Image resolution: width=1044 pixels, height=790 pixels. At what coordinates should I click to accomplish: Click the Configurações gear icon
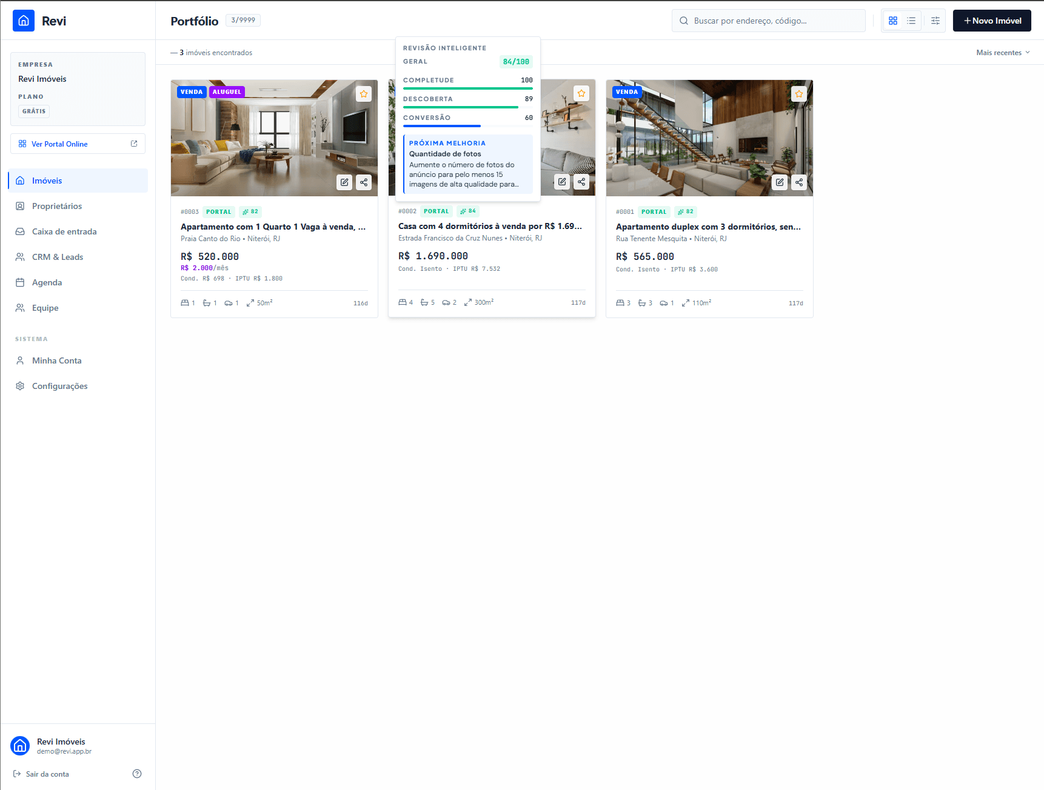[x=20, y=386]
